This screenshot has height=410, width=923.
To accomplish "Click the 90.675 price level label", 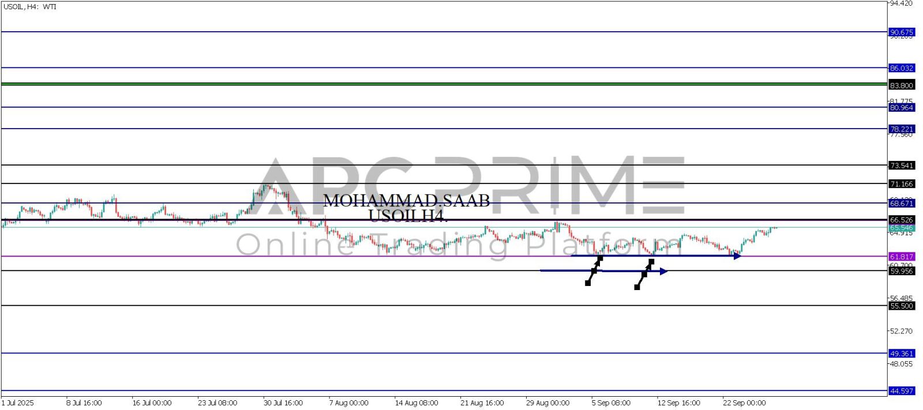I will 901,32.
